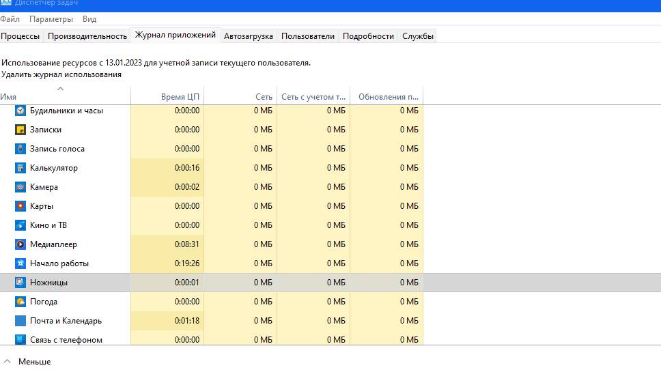Click the CPU time value 0:00:02
This screenshot has height=372, width=661.
click(186, 186)
